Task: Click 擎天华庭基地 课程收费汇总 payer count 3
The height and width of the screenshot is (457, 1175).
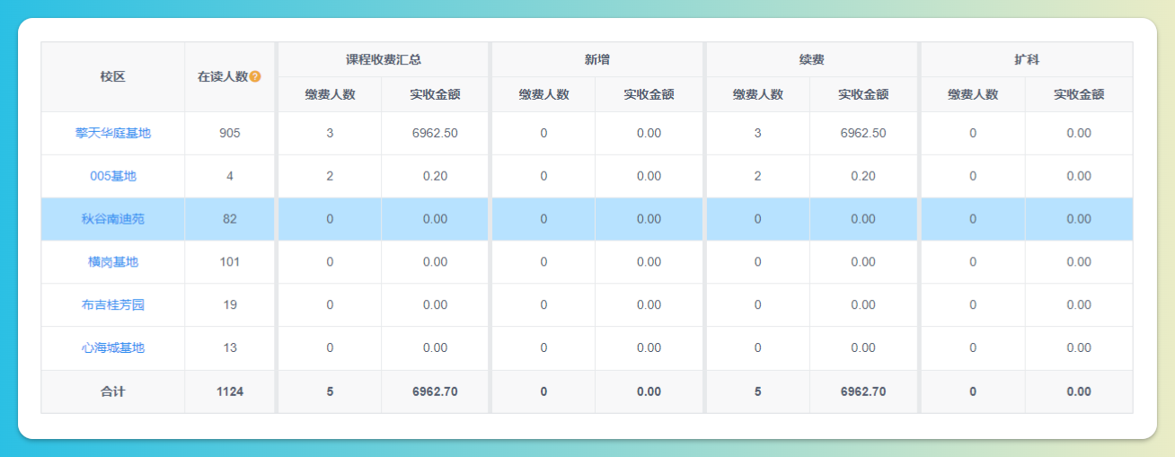Action: (x=330, y=133)
